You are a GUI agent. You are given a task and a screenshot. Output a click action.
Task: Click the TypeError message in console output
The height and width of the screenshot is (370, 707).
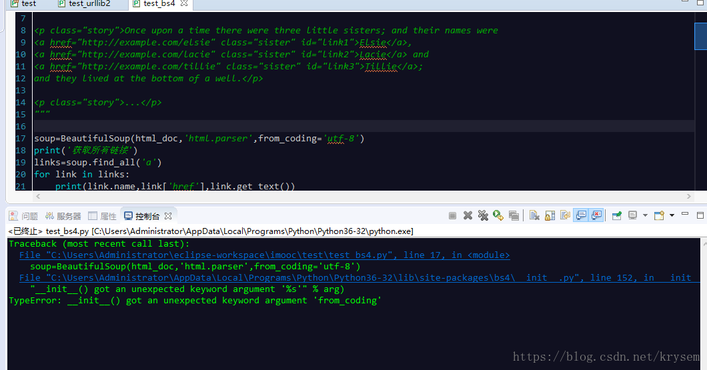tap(195, 301)
